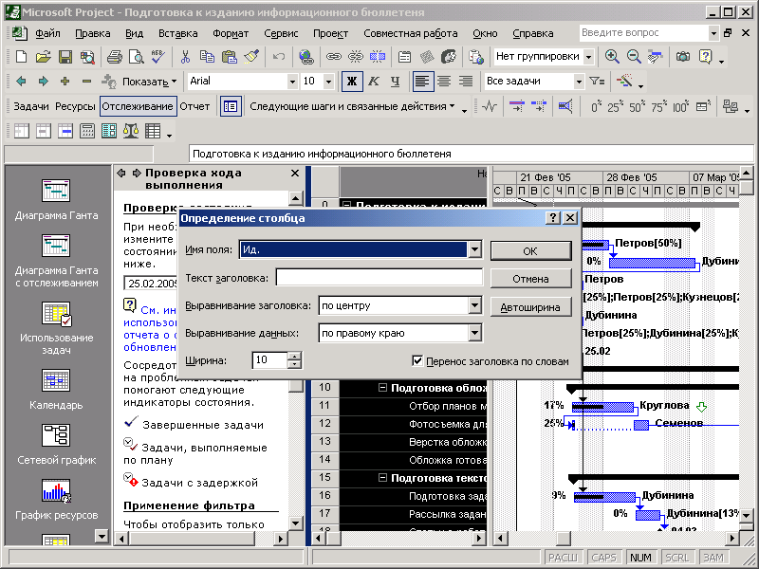The height and width of the screenshot is (569, 759).
Task: Click the Unlink Tasks icon
Action: (x=355, y=57)
